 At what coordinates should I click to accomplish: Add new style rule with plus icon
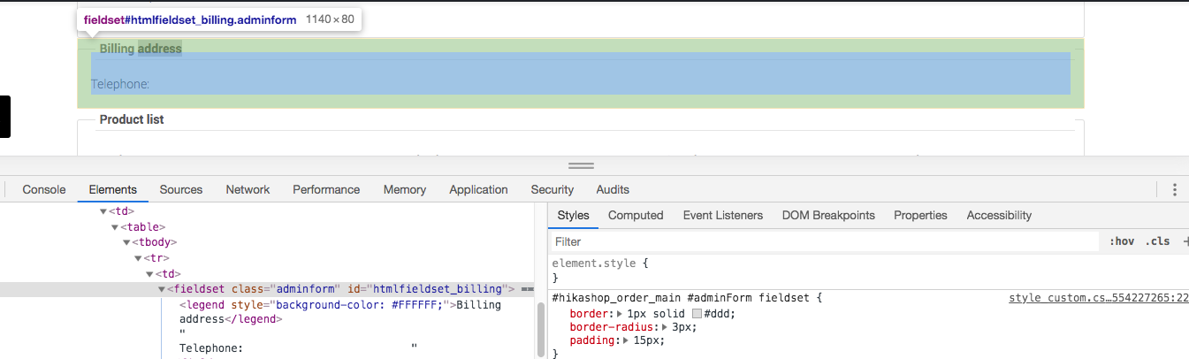pyautogui.click(x=1185, y=241)
